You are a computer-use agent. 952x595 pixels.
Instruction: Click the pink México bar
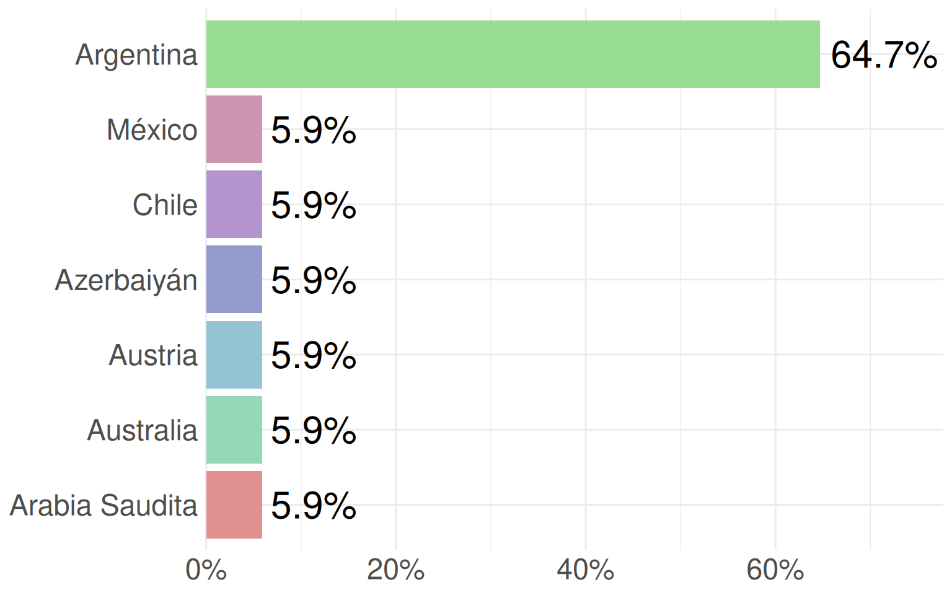234,130
